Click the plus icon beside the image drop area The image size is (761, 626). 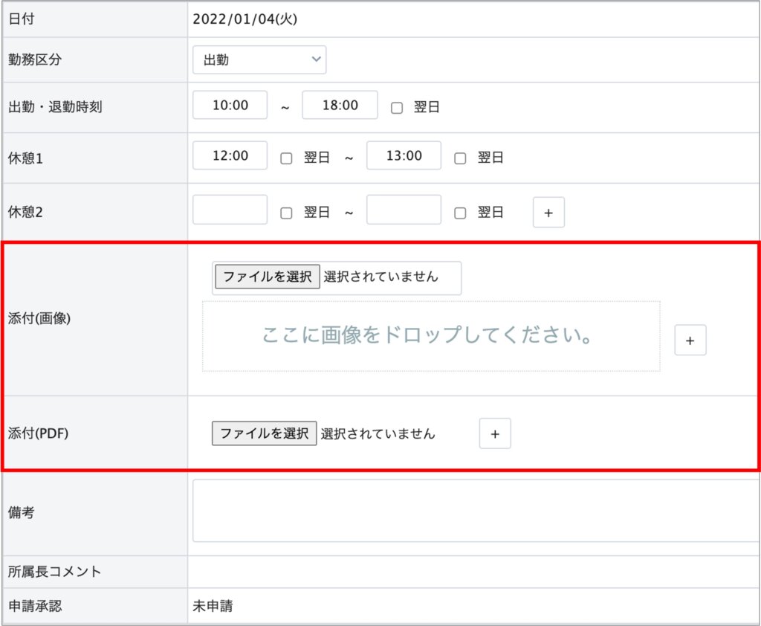[690, 341]
